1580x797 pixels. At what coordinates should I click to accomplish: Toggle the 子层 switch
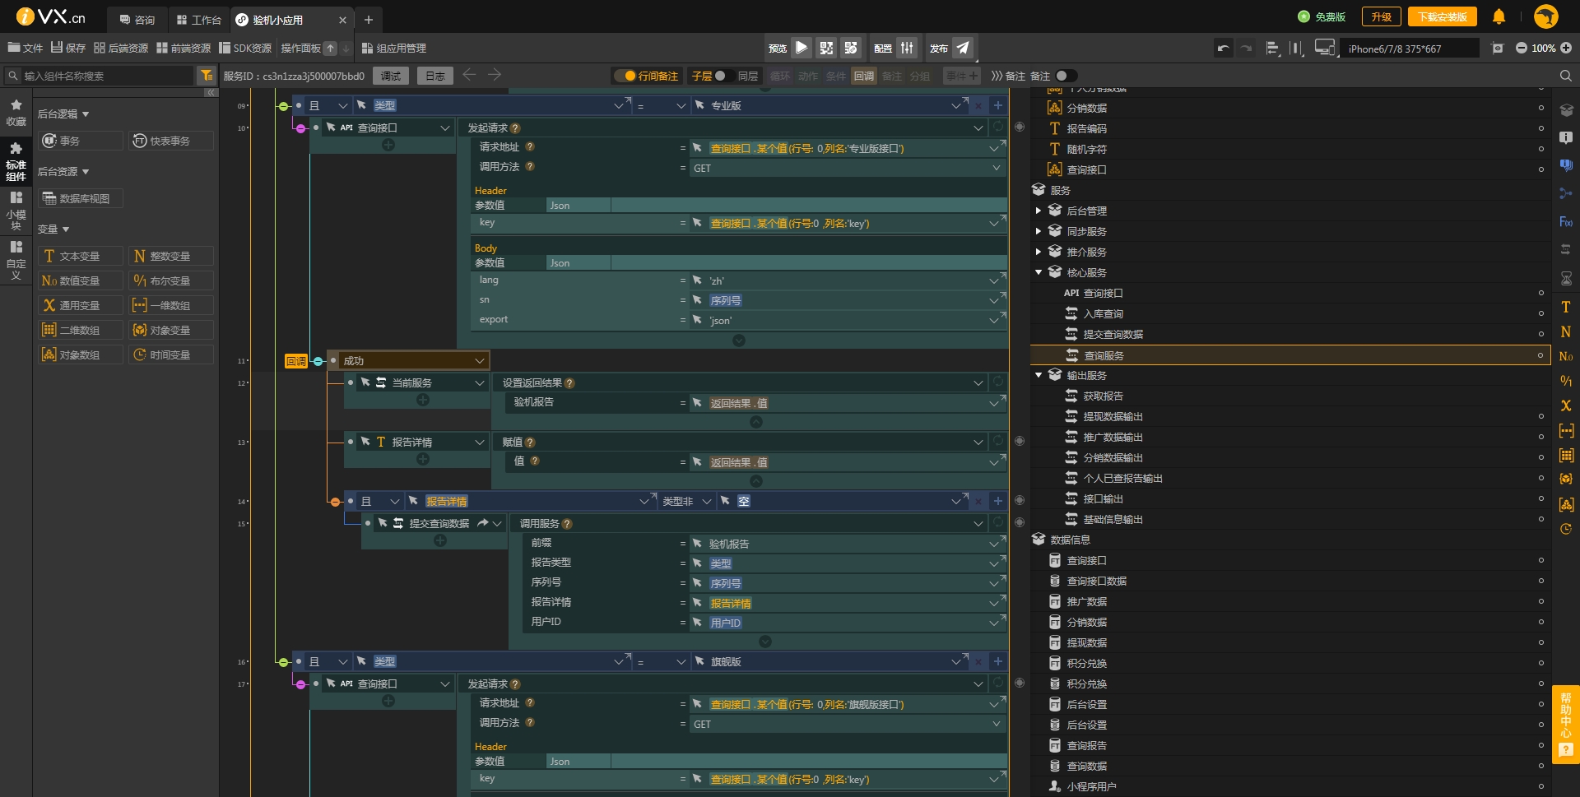(722, 76)
